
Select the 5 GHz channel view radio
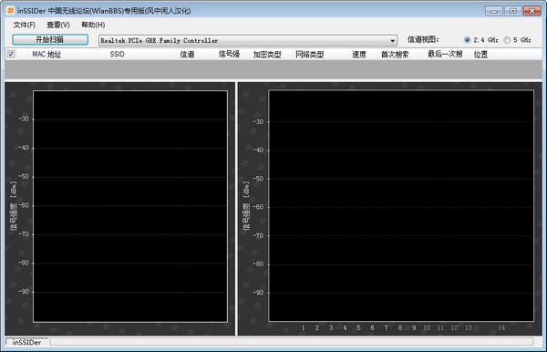(x=507, y=40)
